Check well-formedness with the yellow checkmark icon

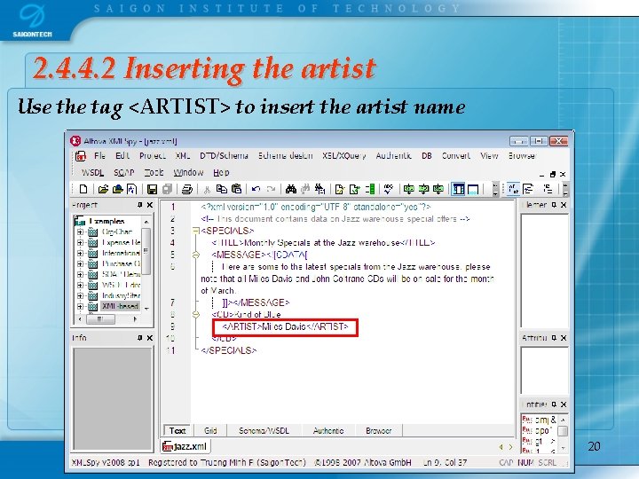click(x=339, y=189)
